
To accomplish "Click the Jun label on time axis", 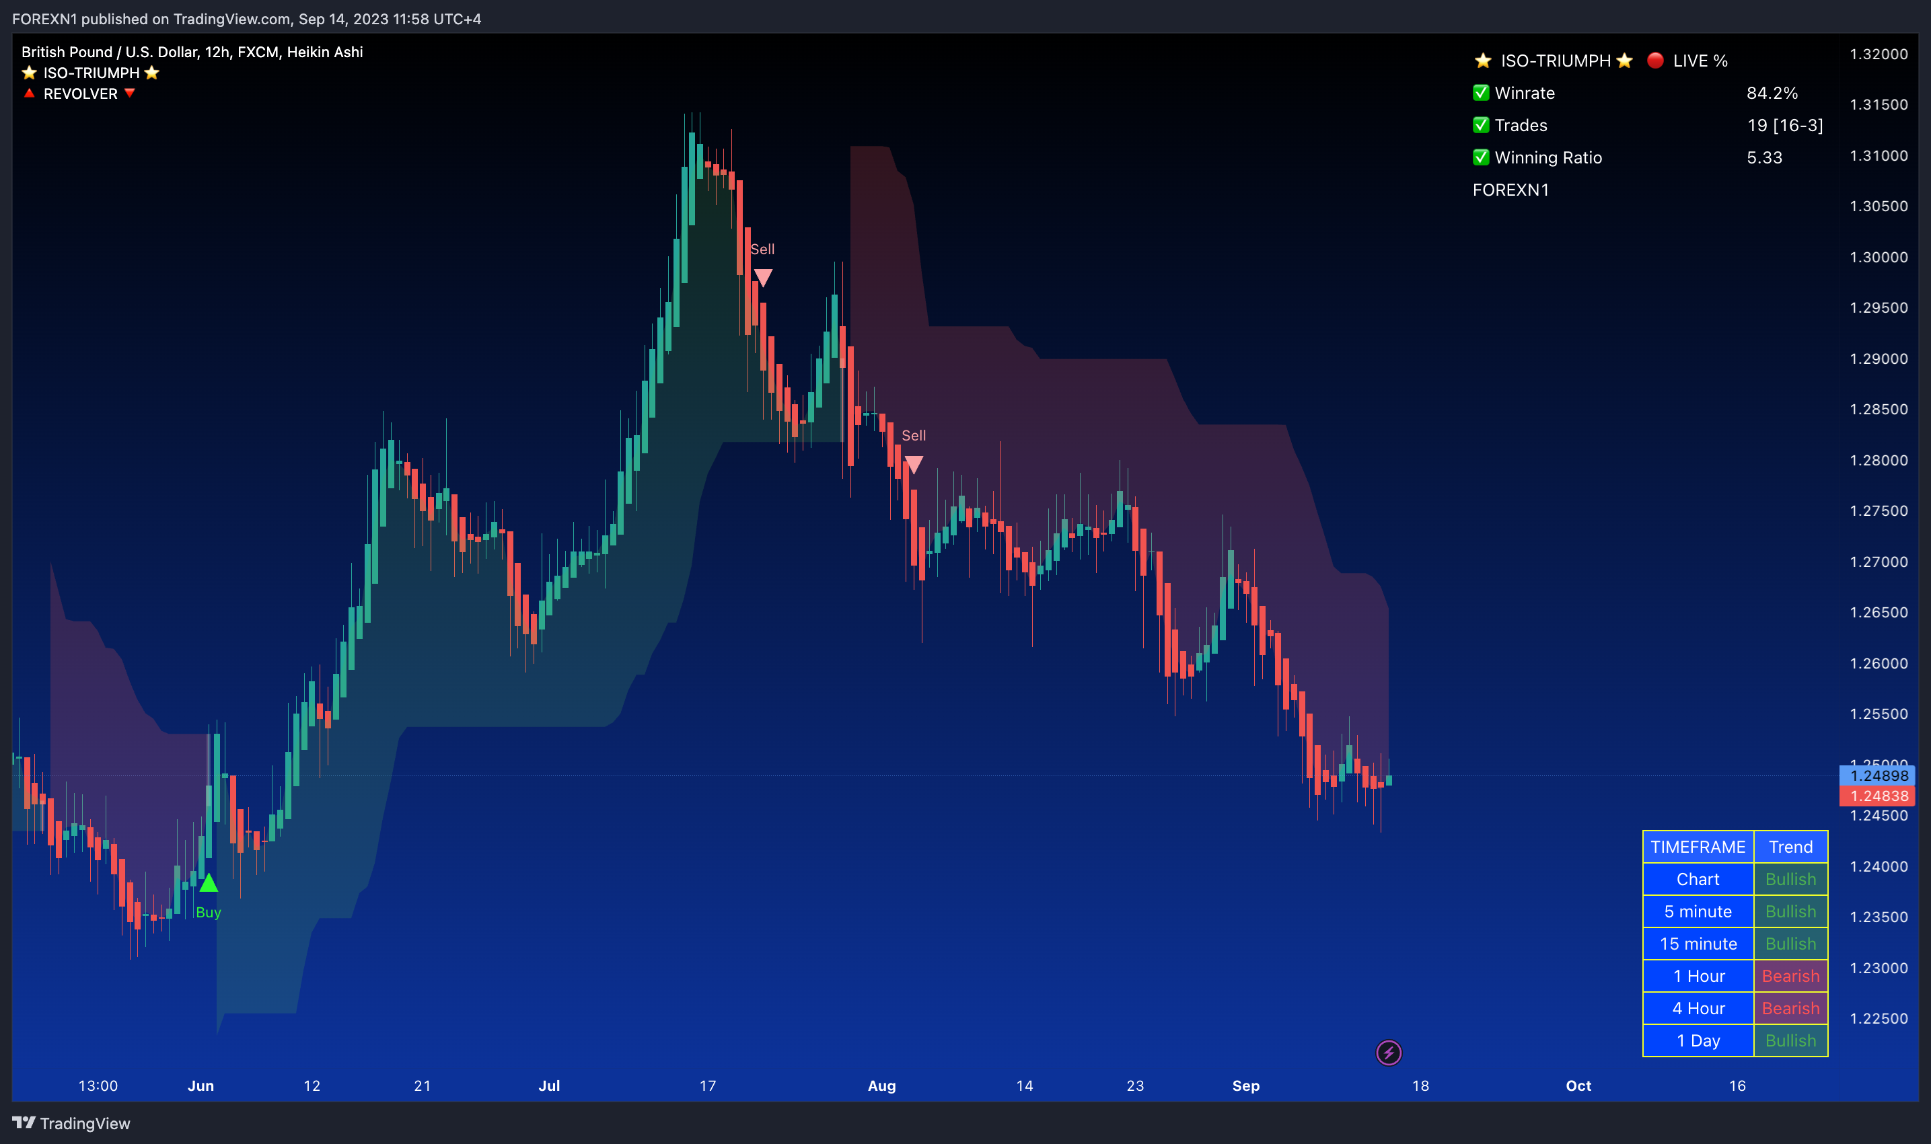I will 201,1085.
